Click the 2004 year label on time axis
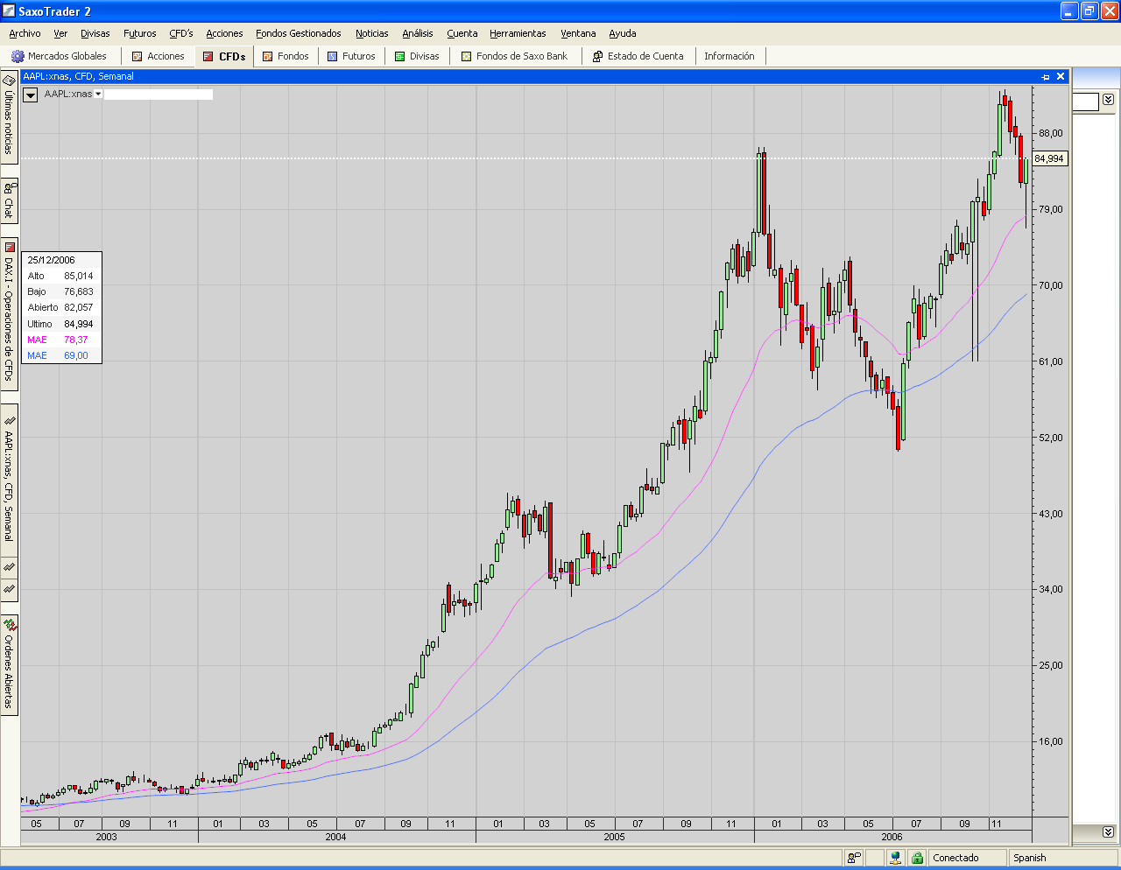 click(335, 837)
